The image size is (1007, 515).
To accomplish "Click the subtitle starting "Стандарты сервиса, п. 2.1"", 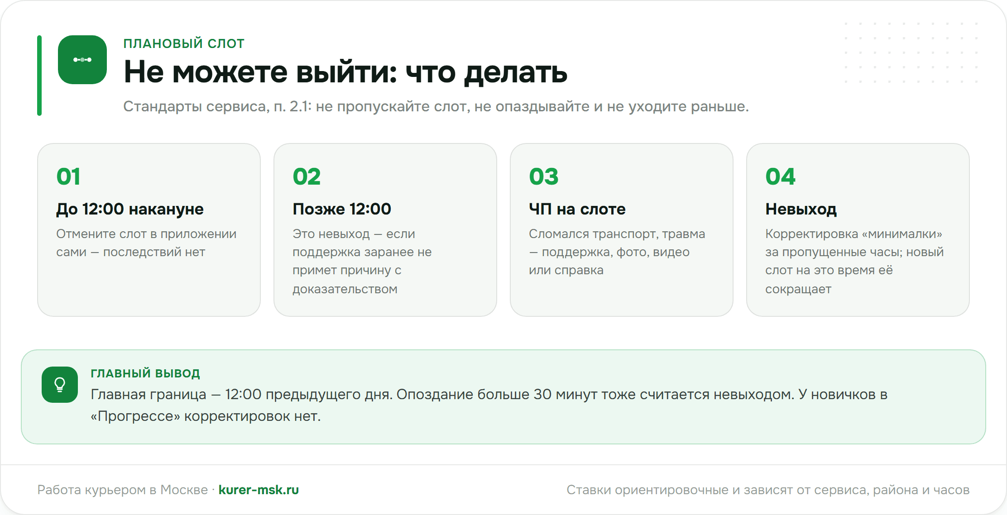I will [436, 106].
